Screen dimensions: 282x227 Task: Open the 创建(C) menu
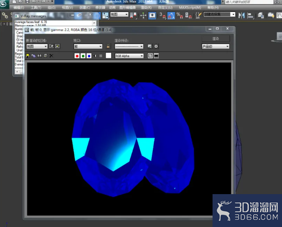85,7
